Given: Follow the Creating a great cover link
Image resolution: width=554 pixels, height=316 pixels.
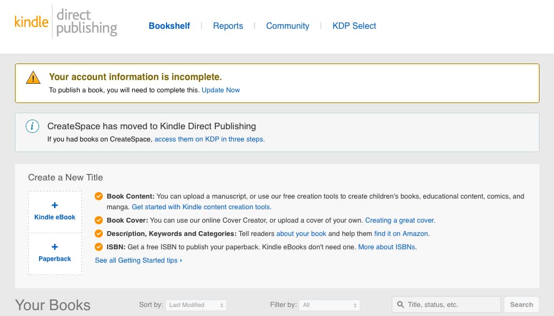Looking at the screenshot, I should tap(400, 220).
